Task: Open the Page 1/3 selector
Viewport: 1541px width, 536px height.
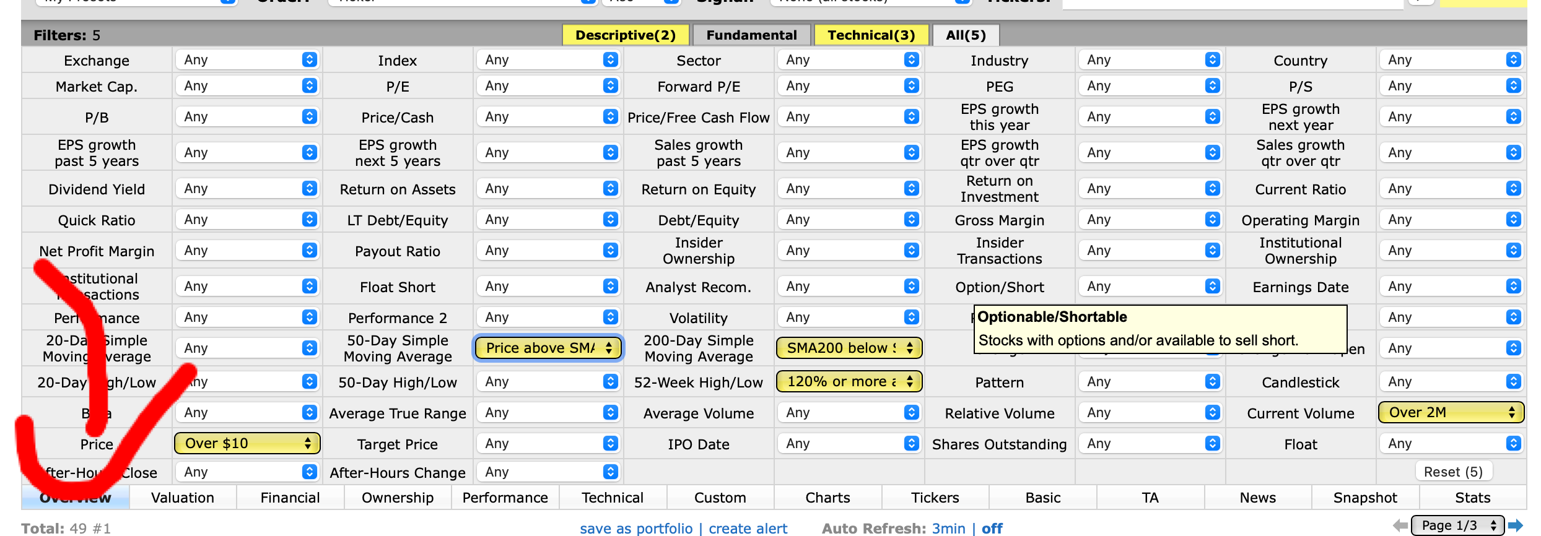Action: (1457, 525)
